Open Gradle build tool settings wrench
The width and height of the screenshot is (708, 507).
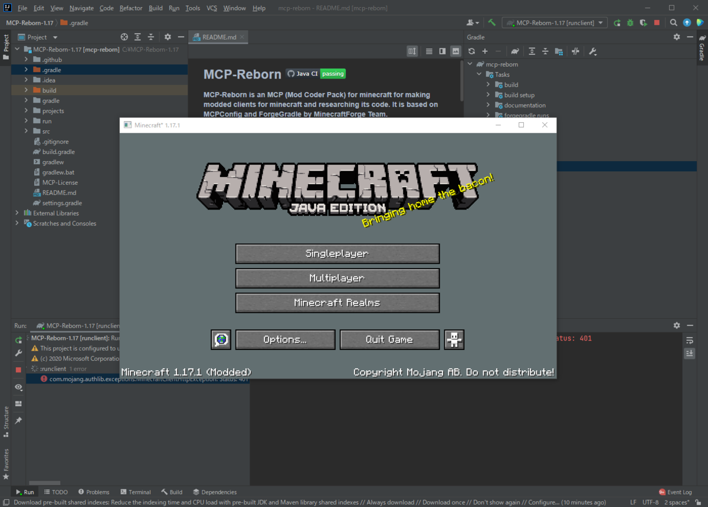pos(592,51)
